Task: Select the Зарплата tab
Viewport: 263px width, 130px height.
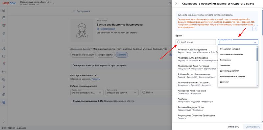Action: [x=122, y=55]
